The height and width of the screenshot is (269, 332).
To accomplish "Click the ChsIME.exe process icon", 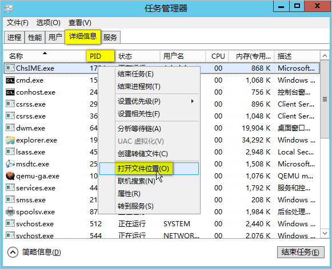I will 10,68.
